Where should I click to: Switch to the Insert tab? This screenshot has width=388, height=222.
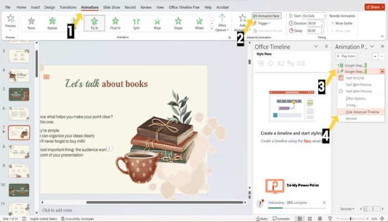click(35, 7)
